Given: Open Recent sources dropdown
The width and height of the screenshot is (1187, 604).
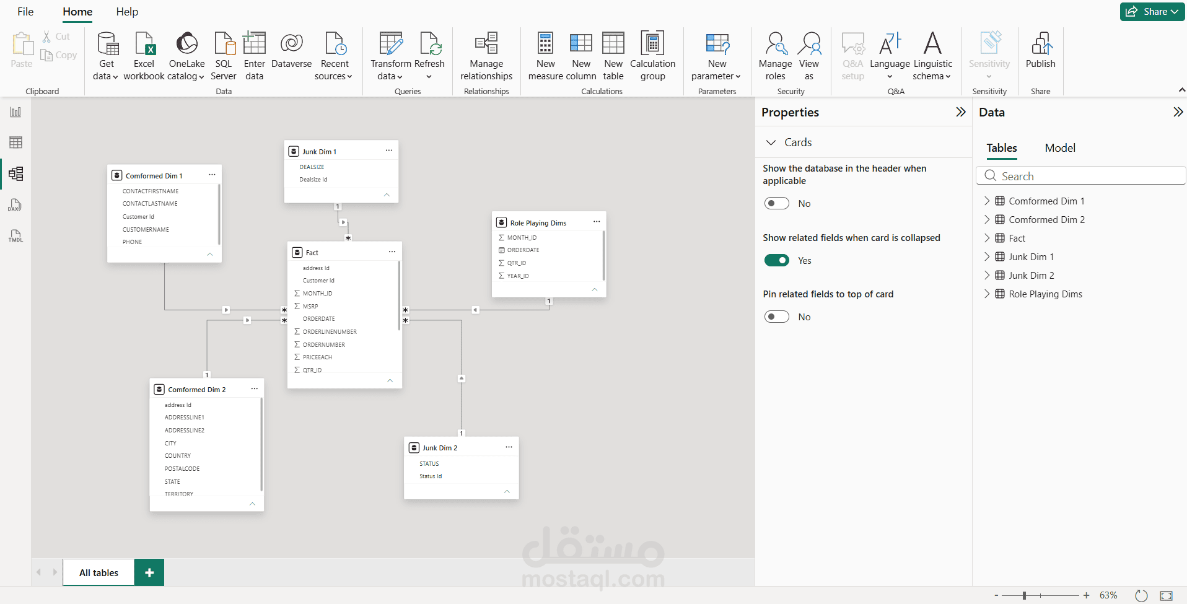Looking at the screenshot, I should click(x=335, y=56).
